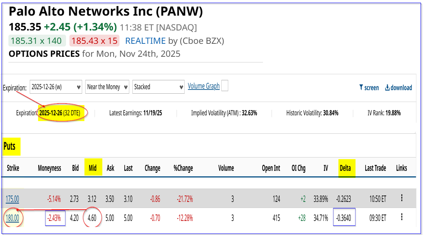
Task: Expand the Near the Money dropdown
Action: 107,87
